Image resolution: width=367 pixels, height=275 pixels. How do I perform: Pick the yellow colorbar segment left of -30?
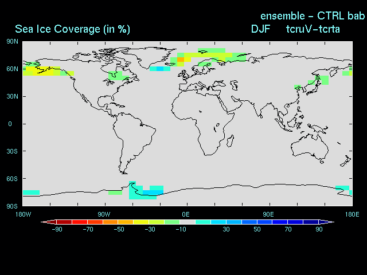[141, 222]
